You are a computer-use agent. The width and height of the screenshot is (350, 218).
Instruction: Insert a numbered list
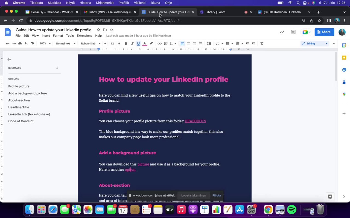click(238, 44)
